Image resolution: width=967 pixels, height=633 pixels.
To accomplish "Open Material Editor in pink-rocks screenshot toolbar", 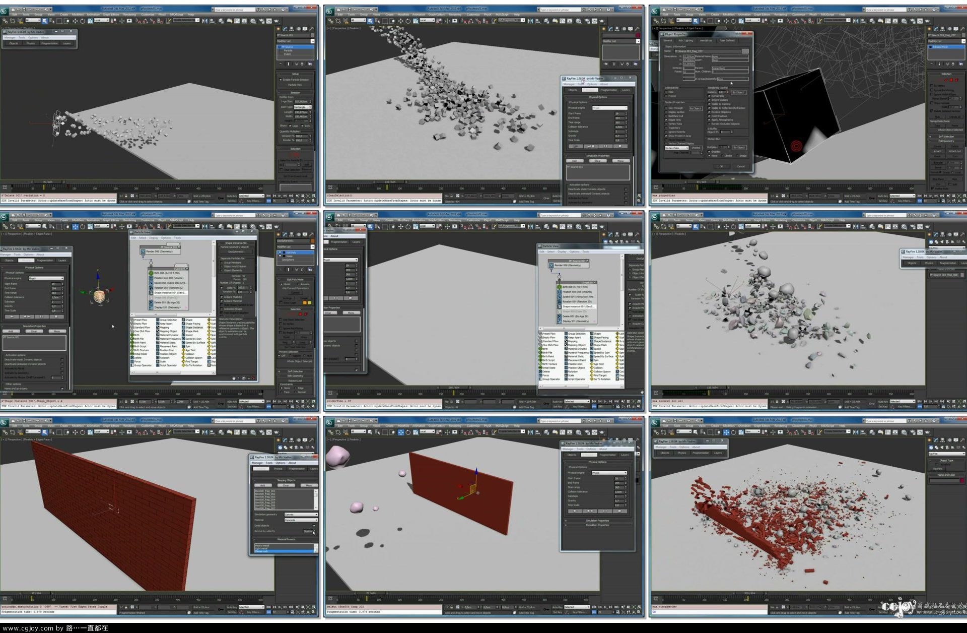I will (x=579, y=432).
